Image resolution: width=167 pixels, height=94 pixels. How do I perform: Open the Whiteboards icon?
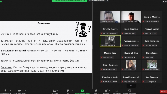[x=129, y=91]
